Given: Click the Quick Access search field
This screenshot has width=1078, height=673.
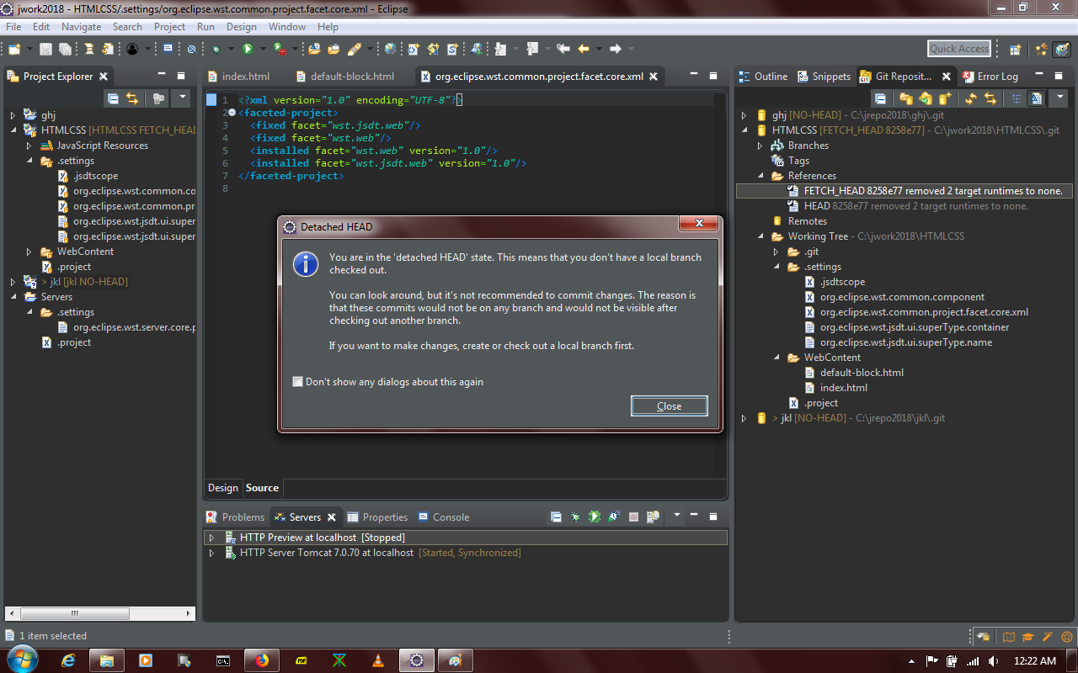Looking at the screenshot, I should point(959,49).
